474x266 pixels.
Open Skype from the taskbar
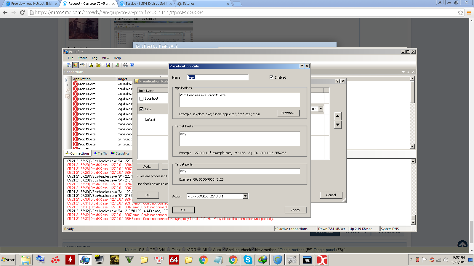(248, 260)
